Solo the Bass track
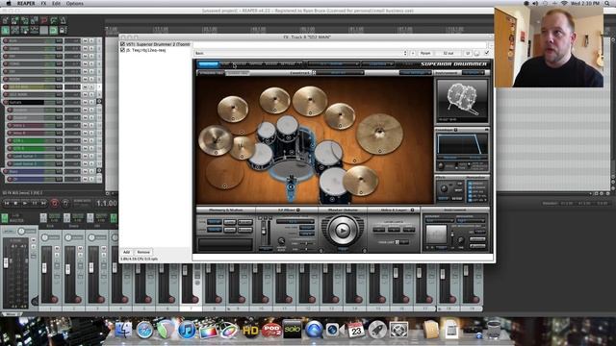The height and width of the screenshot is (346, 616). click(91, 171)
